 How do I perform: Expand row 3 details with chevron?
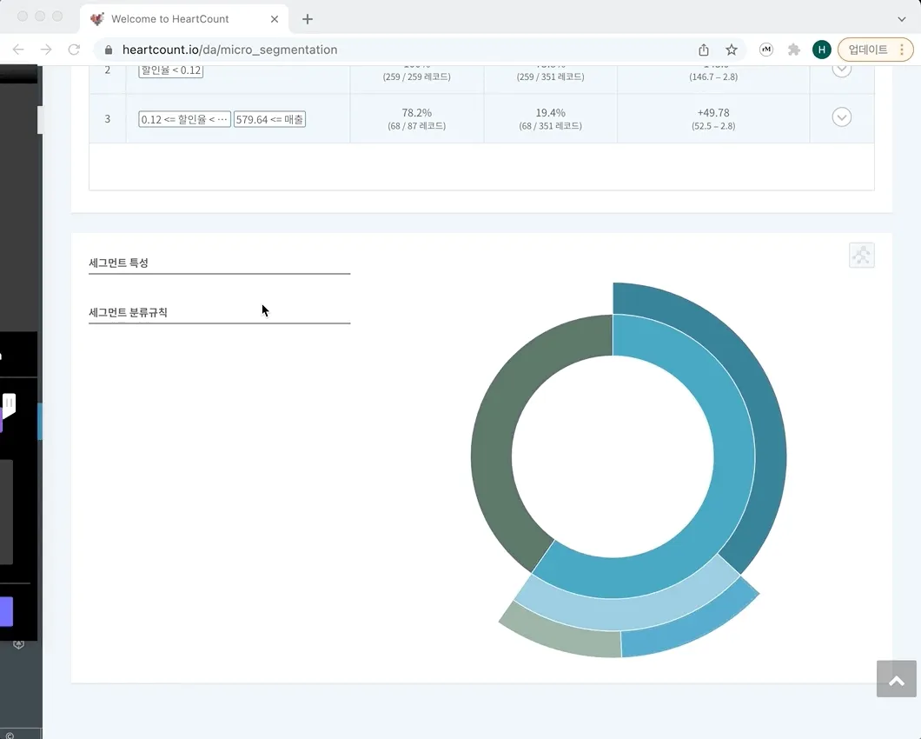pyautogui.click(x=841, y=117)
